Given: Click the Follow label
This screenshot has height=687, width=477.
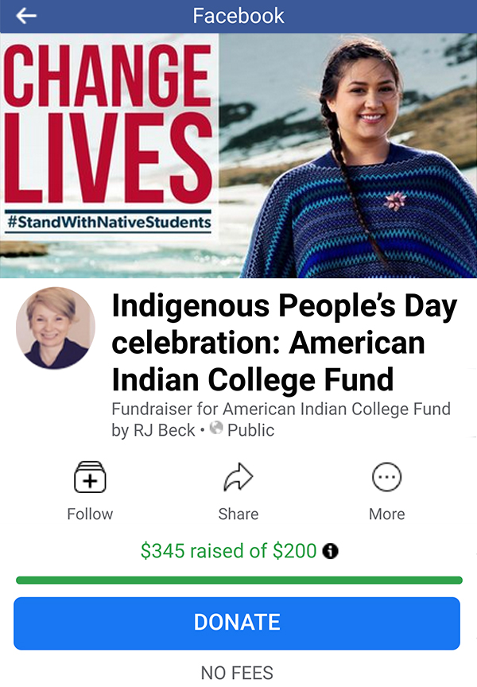Looking at the screenshot, I should pyautogui.click(x=90, y=514).
